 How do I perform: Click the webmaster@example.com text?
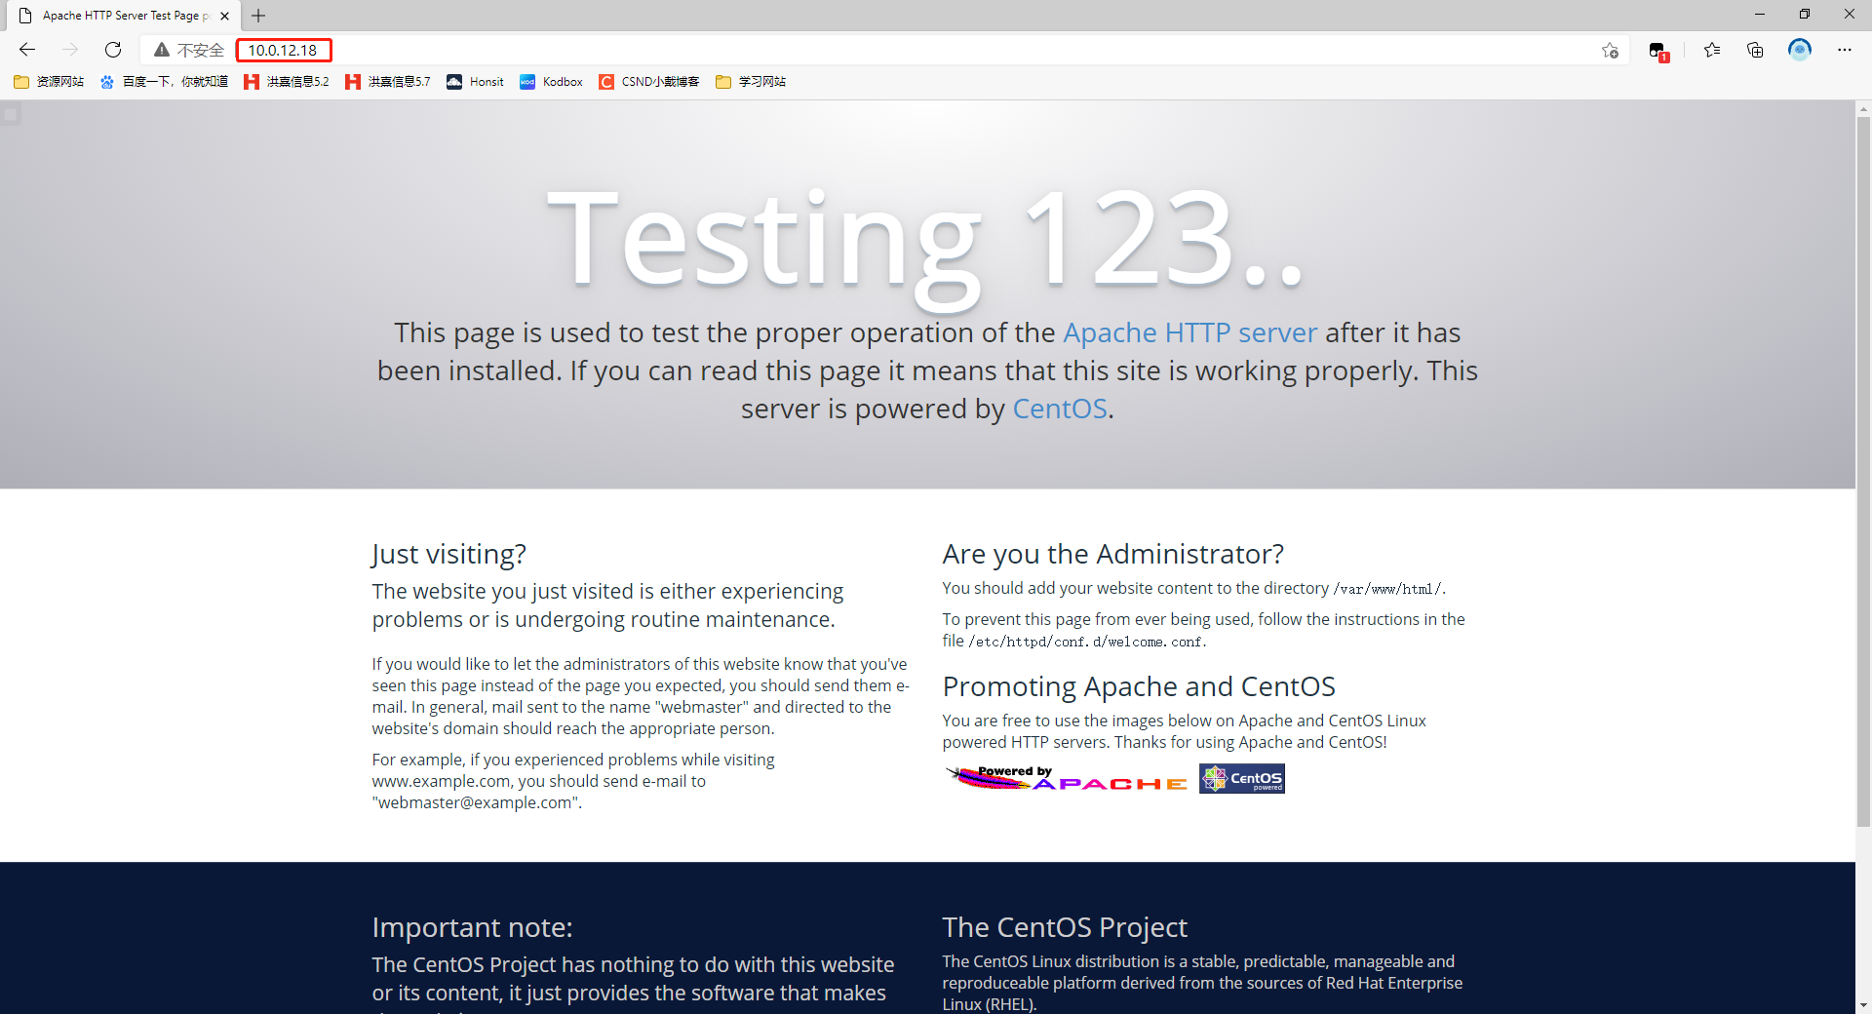click(x=475, y=802)
